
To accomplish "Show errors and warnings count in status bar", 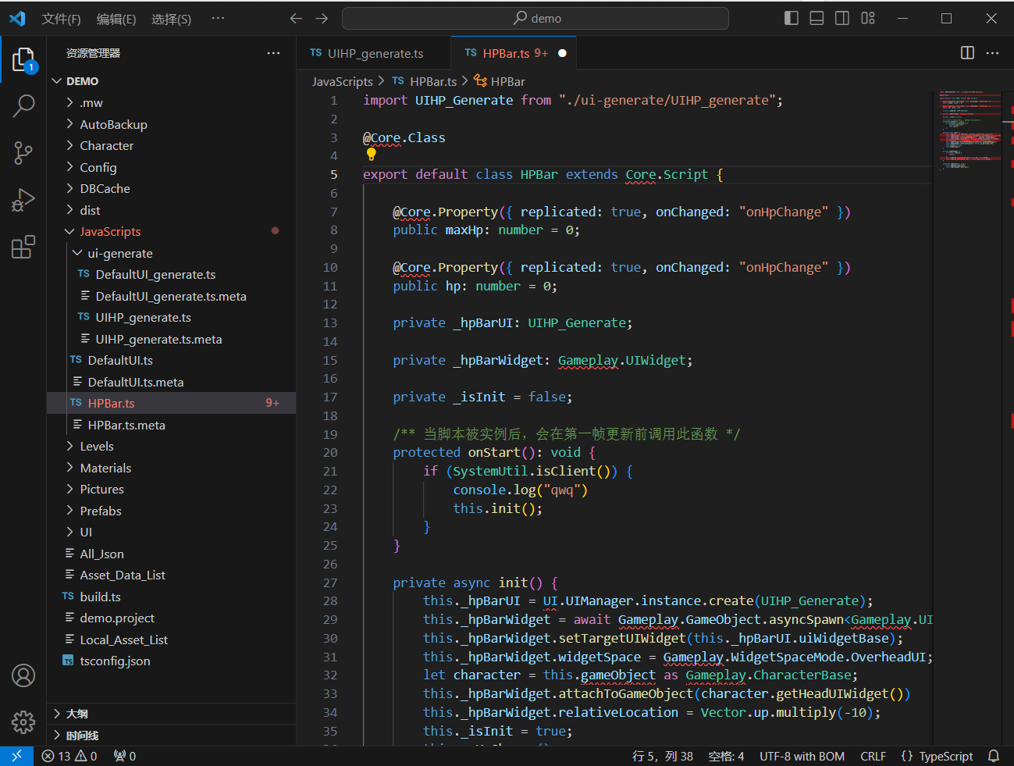I will pyautogui.click(x=69, y=756).
